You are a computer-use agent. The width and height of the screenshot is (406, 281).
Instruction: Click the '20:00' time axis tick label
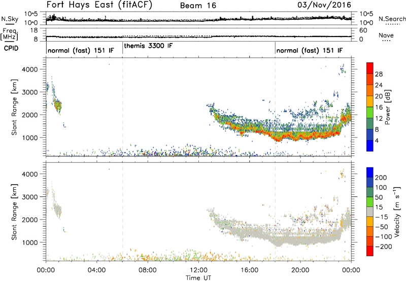[300, 270]
